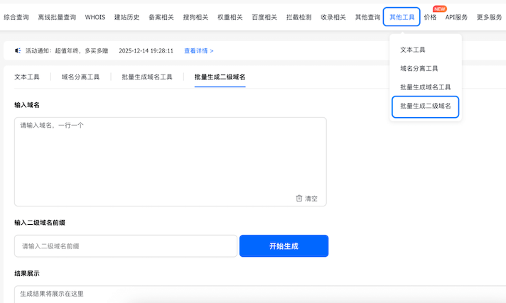Click the red NEW badge above 价格

[439, 9]
